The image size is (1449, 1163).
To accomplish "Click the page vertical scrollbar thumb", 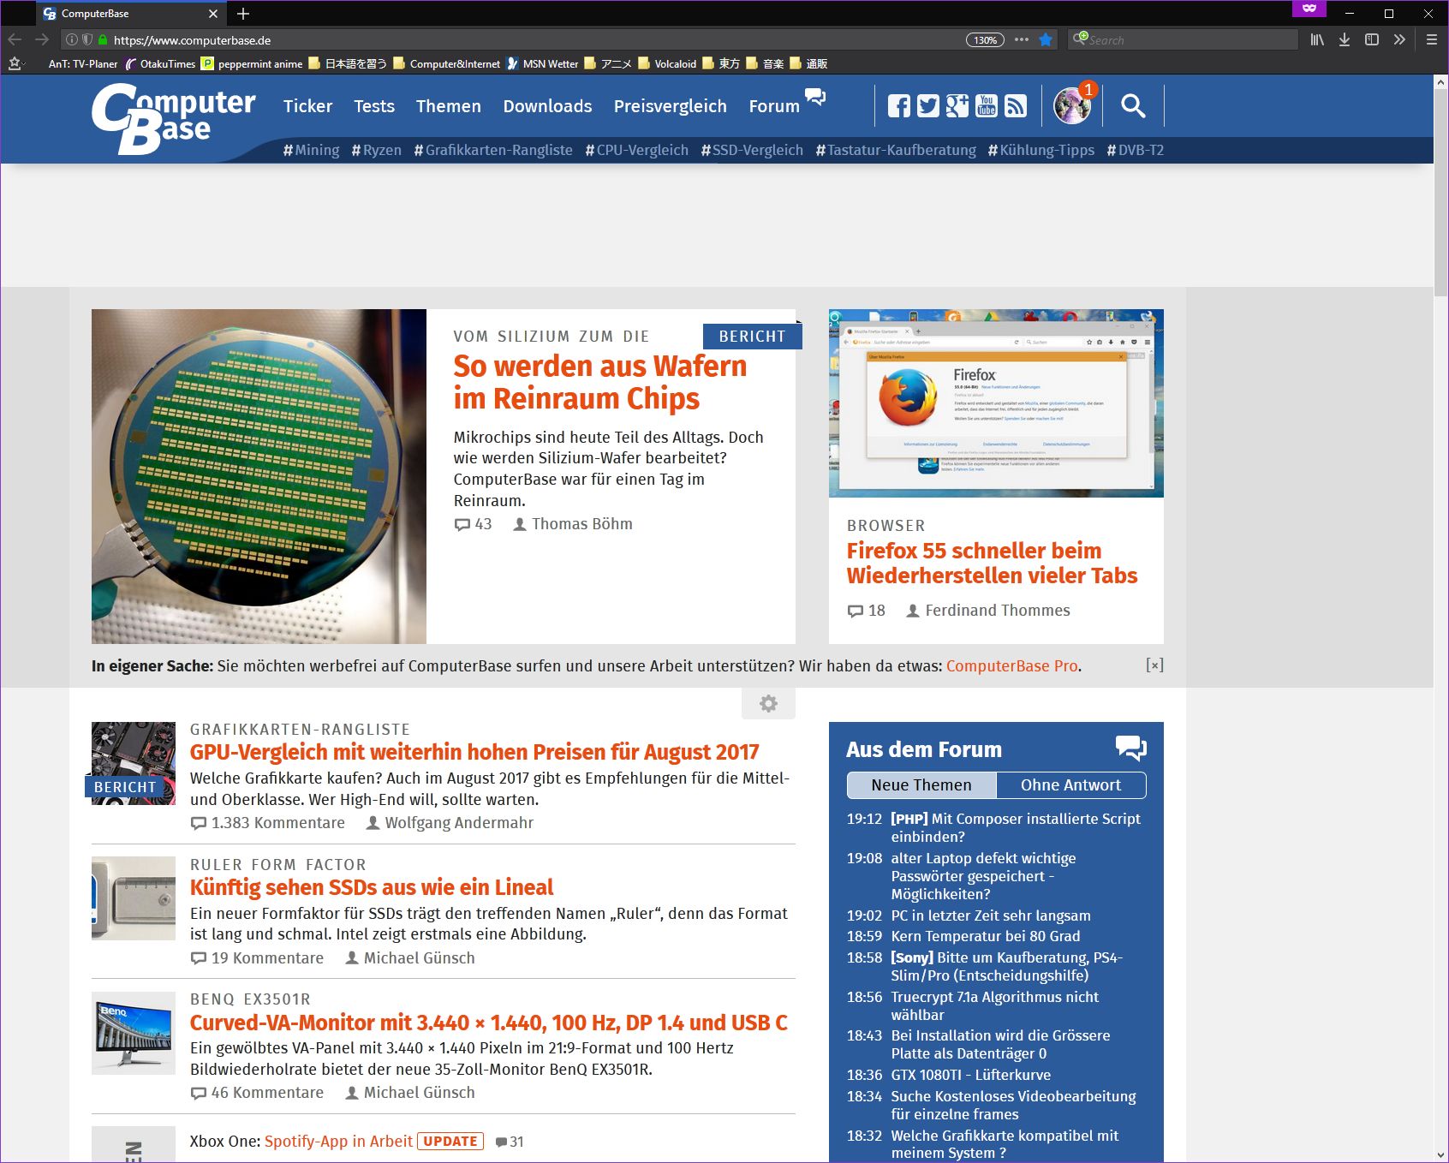I will 1440,193.
